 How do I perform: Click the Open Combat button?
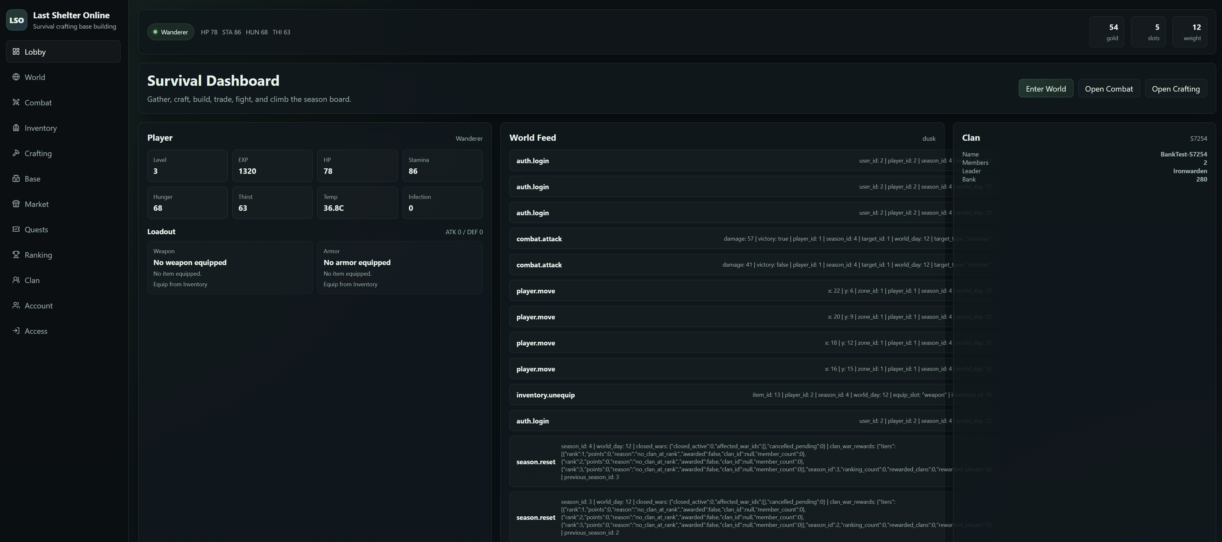point(1108,89)
